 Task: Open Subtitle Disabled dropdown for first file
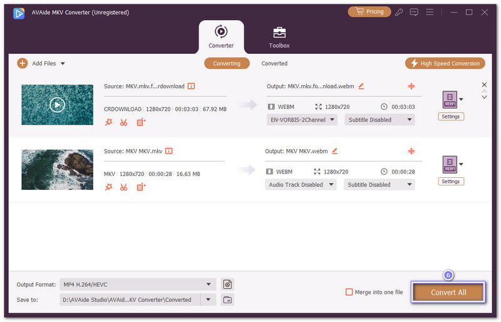[x=380, y=120]
